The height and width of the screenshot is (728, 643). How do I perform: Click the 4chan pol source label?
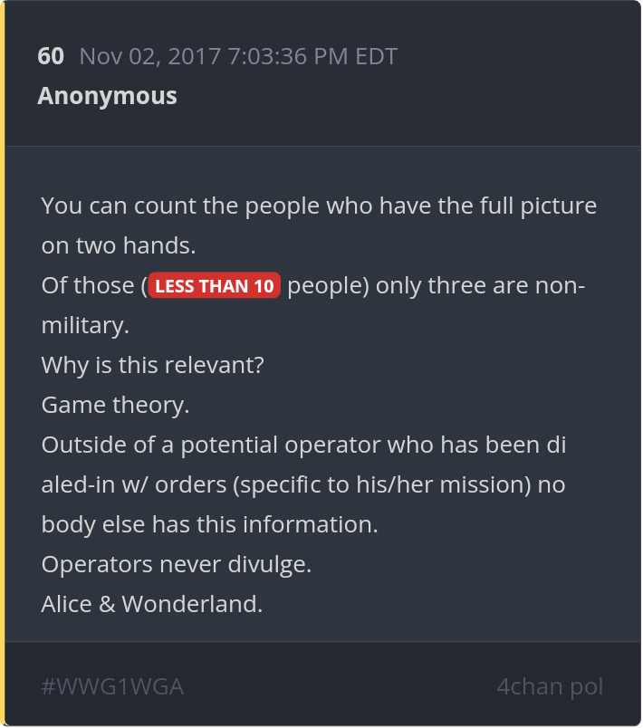click(x=550, y=686)
